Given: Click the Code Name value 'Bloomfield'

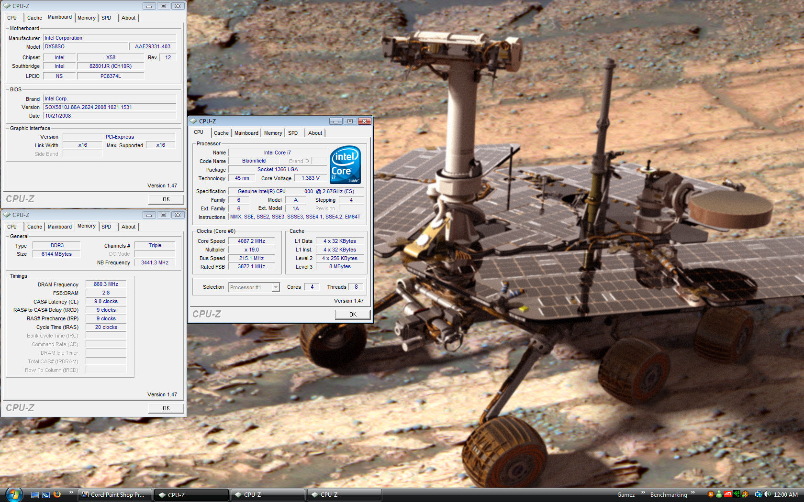Looking at the screenshot, I should tap(254, 161).
